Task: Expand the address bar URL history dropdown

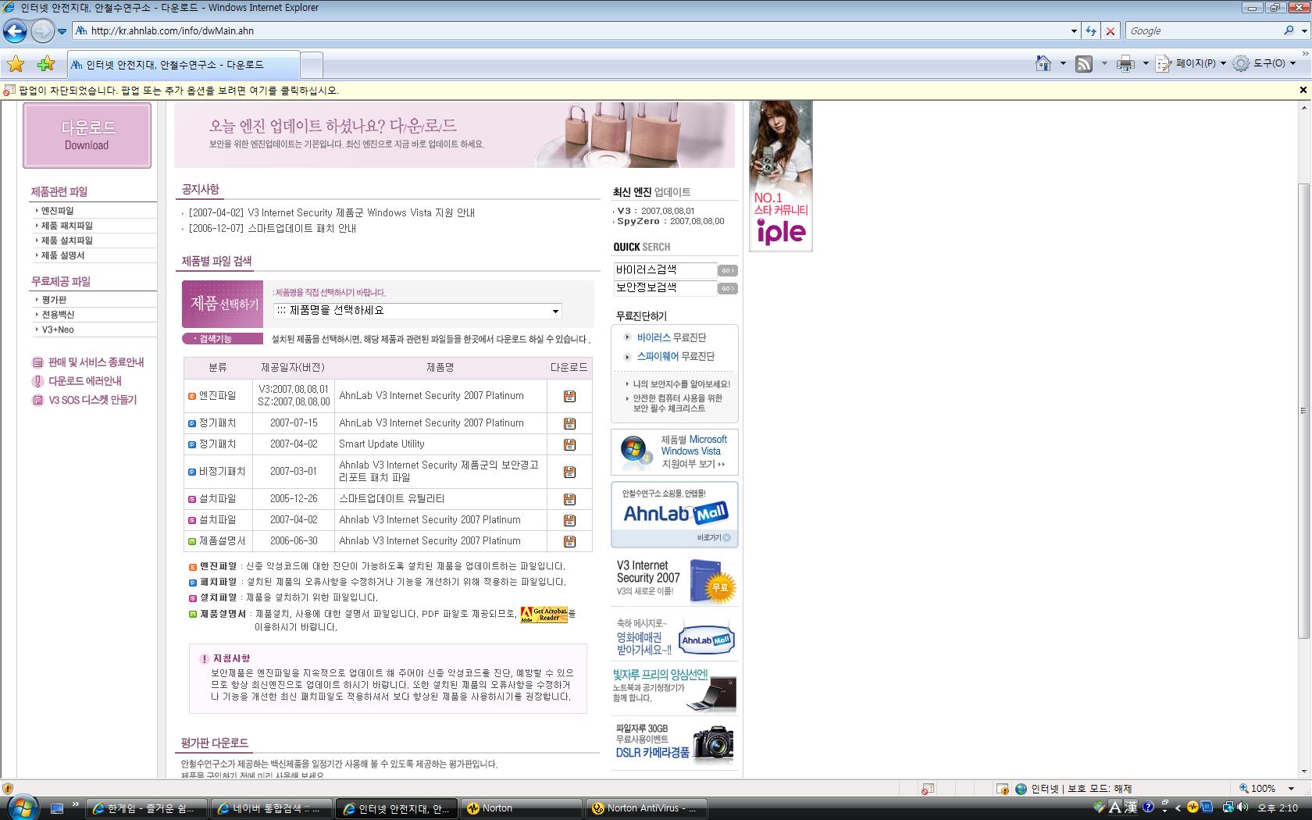Action: [1074, 31]
